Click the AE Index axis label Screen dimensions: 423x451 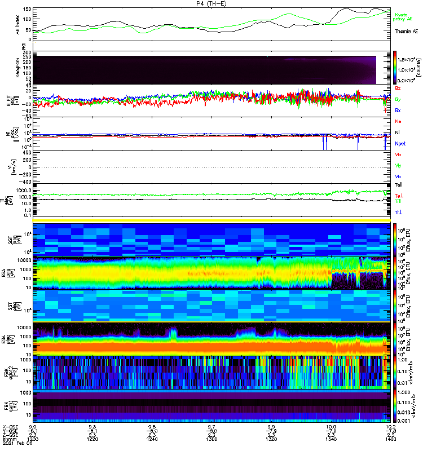click(18, 25)
